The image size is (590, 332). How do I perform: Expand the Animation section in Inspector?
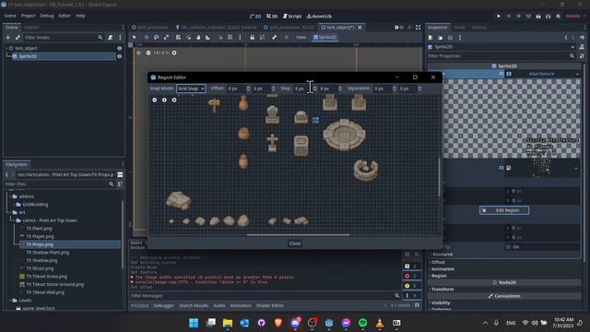coord(442,269)
